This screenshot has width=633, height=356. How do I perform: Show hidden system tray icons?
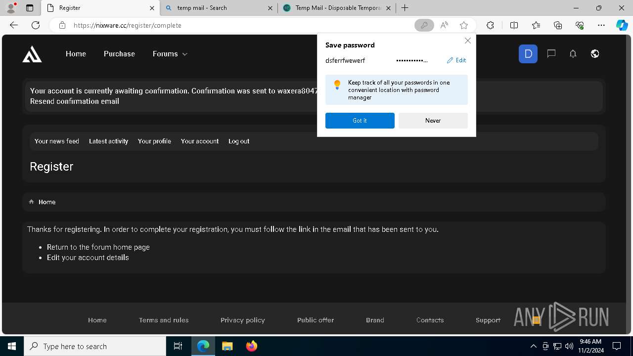pyautogui.click(x=533, y=346)
